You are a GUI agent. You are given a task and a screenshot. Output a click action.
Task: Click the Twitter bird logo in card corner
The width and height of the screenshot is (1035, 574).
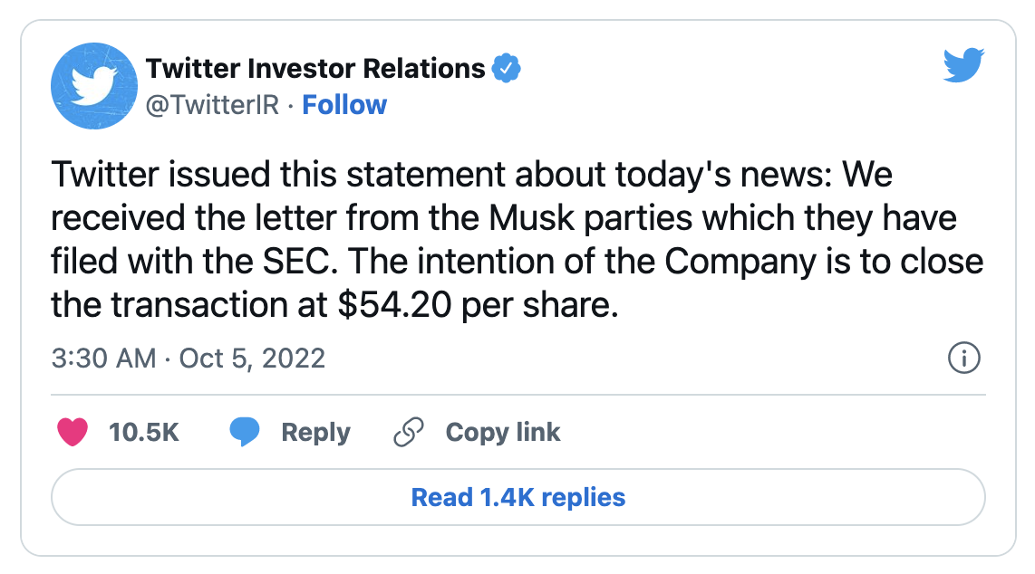coord(963,66)
